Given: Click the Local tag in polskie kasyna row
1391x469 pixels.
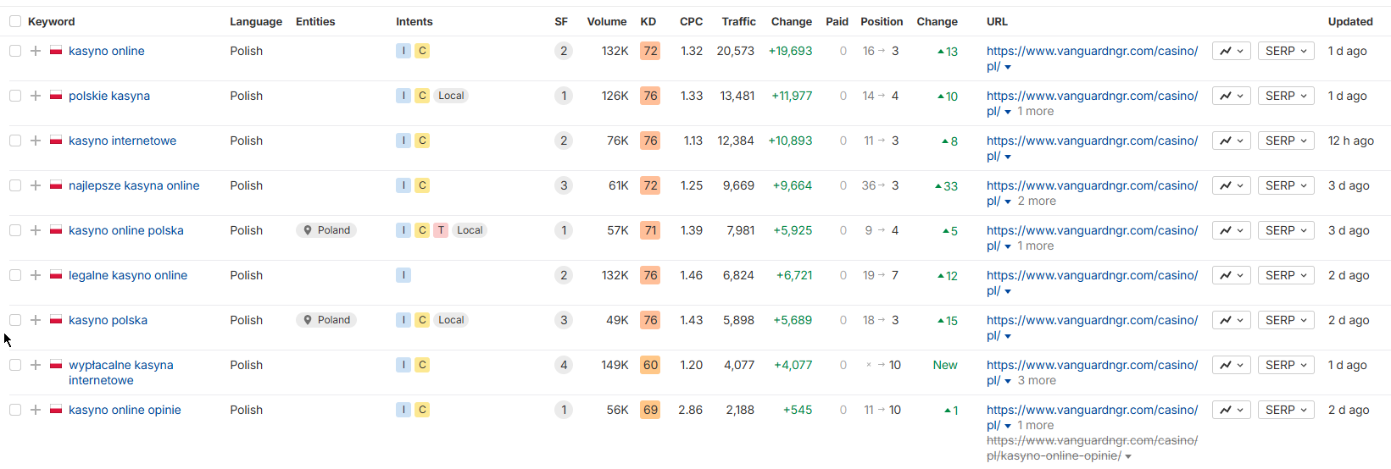Looking at the screenshot, I should tap(451, 96).
